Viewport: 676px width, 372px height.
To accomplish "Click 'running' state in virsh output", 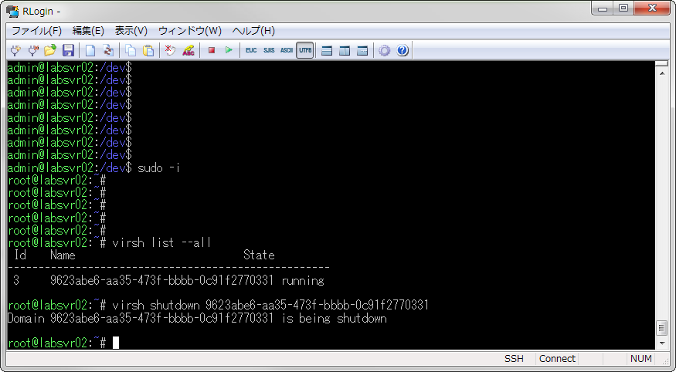I will click(x=303, y=281).
